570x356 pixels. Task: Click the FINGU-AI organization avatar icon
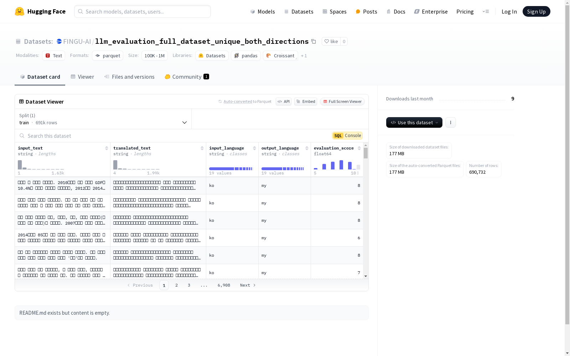pyautogui.click(x=59, y=41)
